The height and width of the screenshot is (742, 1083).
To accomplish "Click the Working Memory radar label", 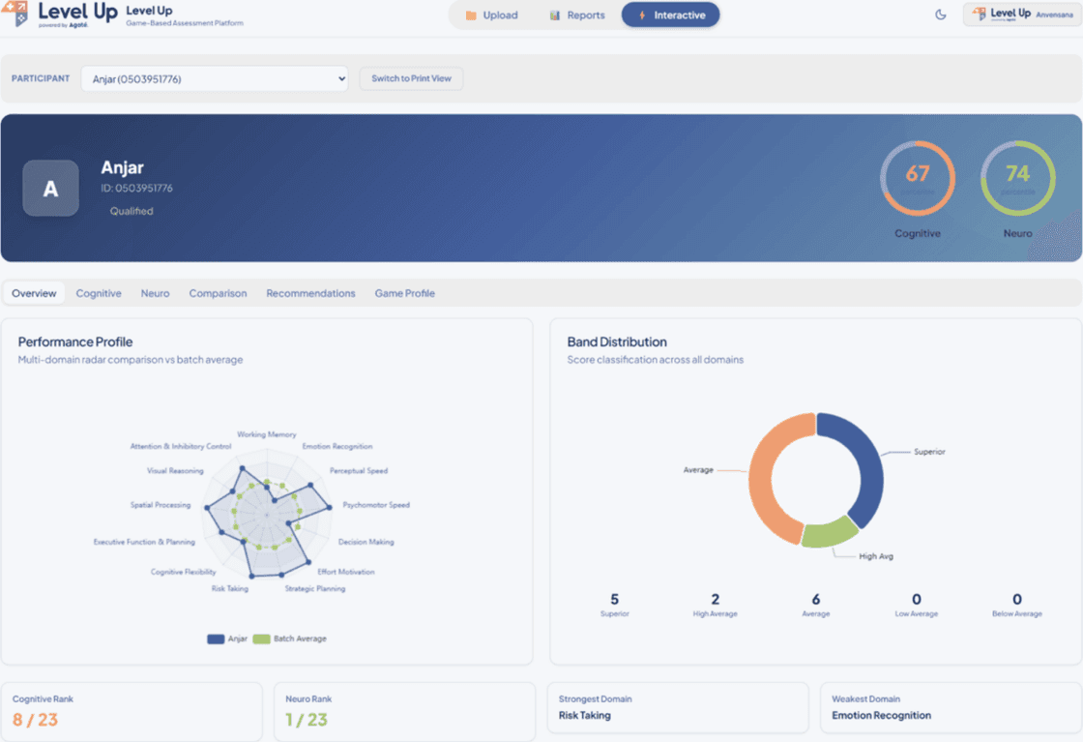I will click(267, 434).
